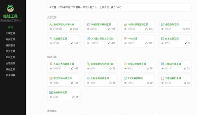
Task: Click the thumbs-up showing 383 likes
Action: click(146, 29)
